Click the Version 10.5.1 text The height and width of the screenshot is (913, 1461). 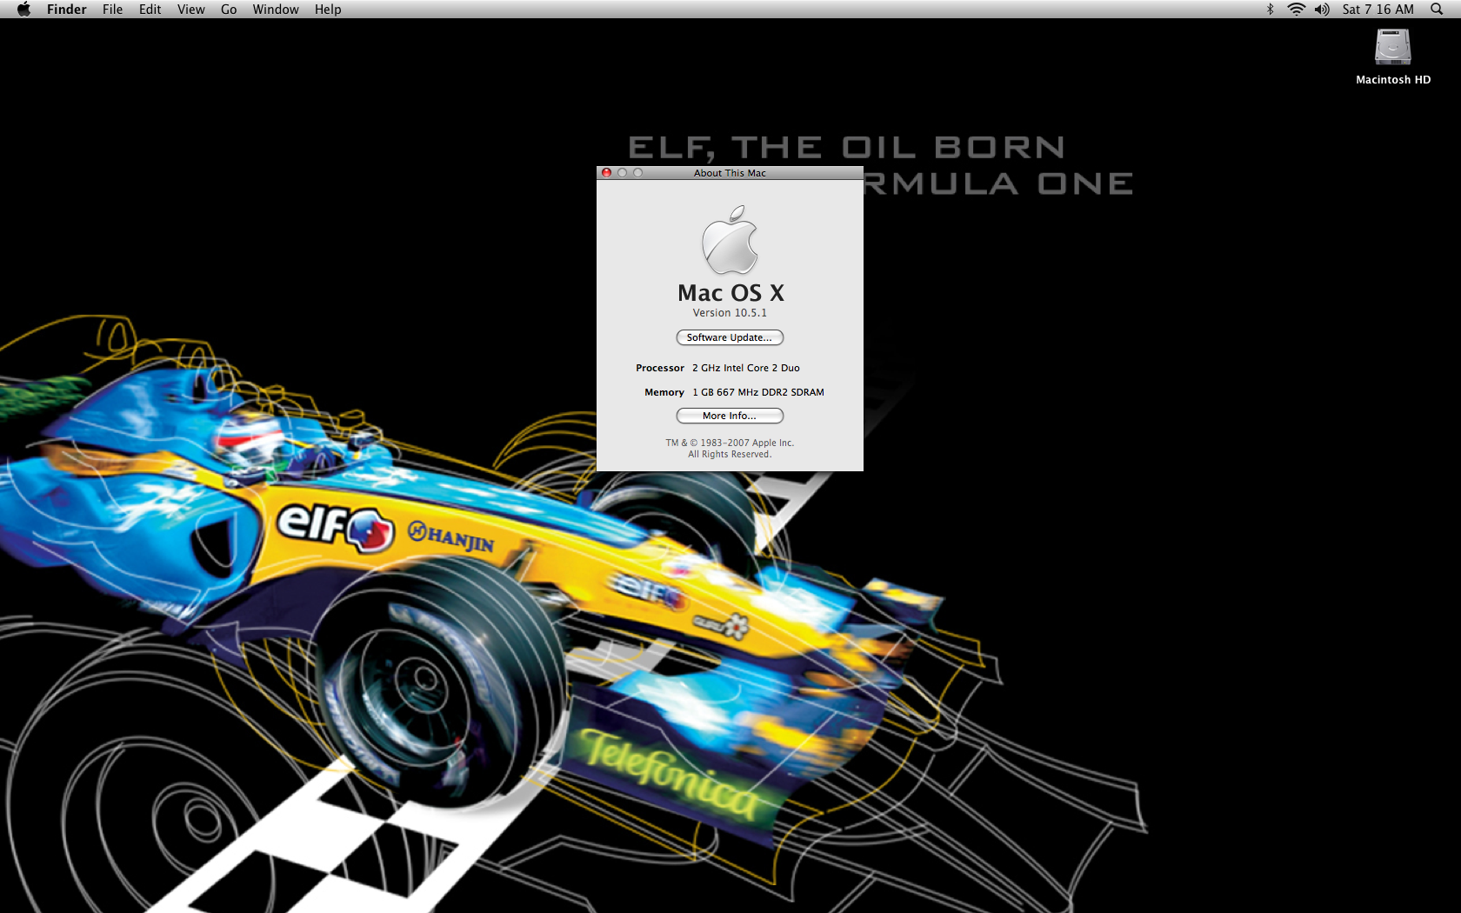point(730,313)
